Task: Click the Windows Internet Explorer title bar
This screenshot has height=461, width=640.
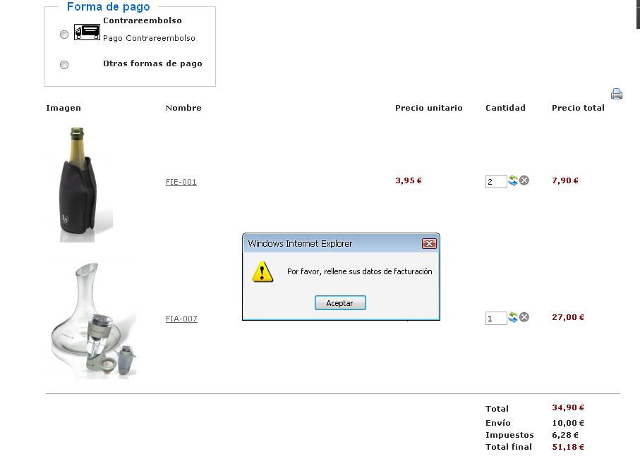Action: [332, 243]
